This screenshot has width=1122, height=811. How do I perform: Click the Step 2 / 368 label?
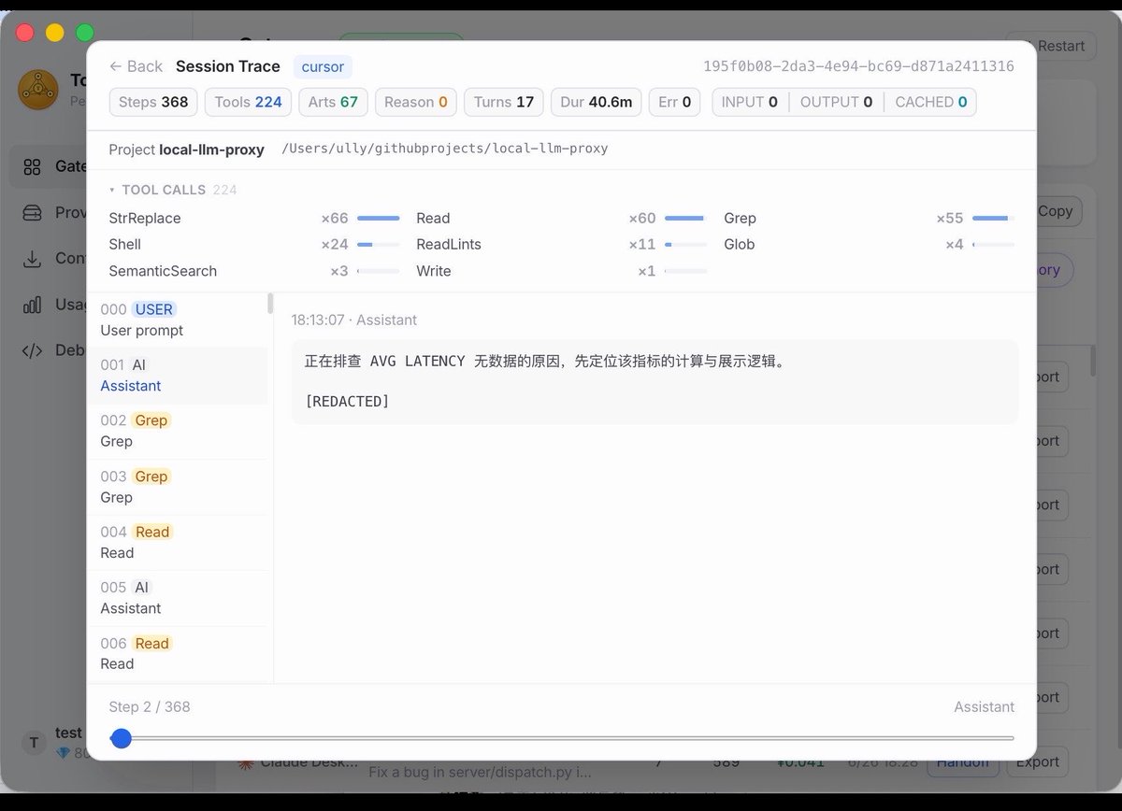click(150, 707)
